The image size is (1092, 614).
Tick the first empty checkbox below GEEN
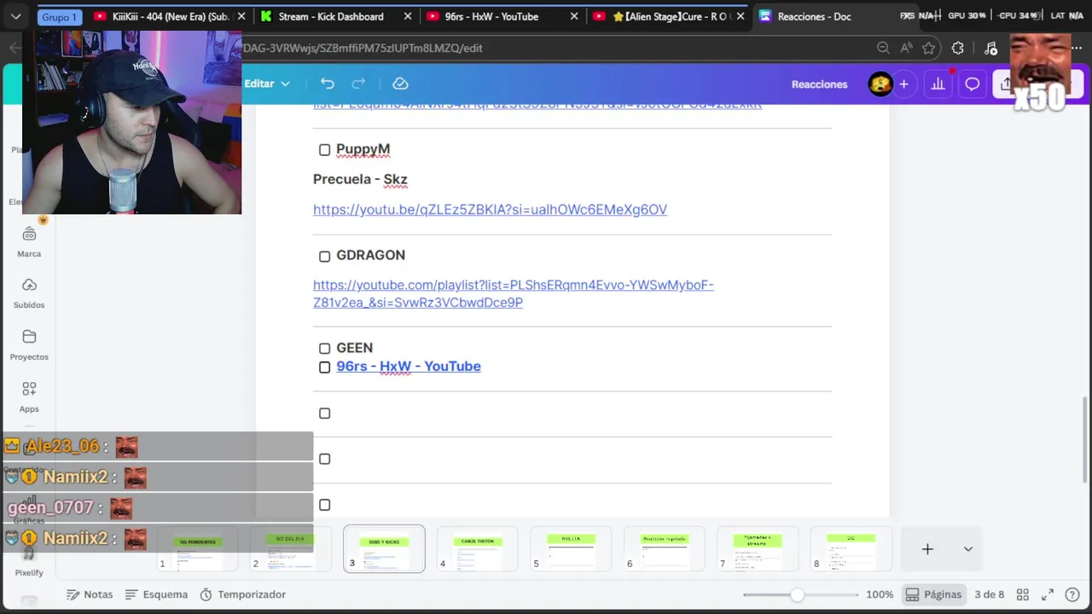click(x=324, y=413)
